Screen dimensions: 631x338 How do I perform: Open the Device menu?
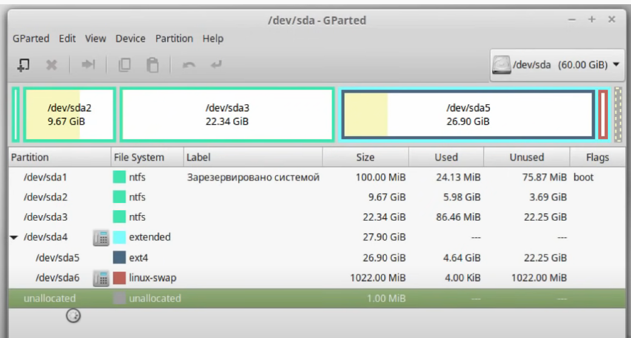click(x=130, y=39)
